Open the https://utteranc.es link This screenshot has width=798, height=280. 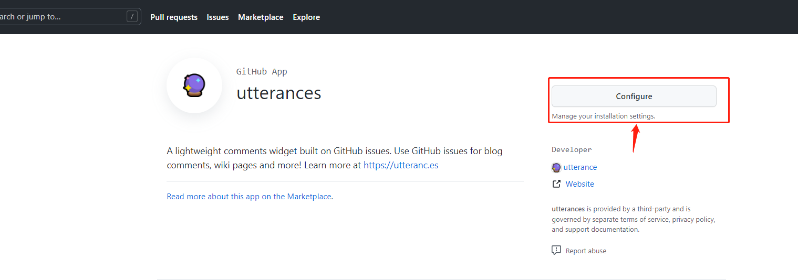tap(401, 165)
